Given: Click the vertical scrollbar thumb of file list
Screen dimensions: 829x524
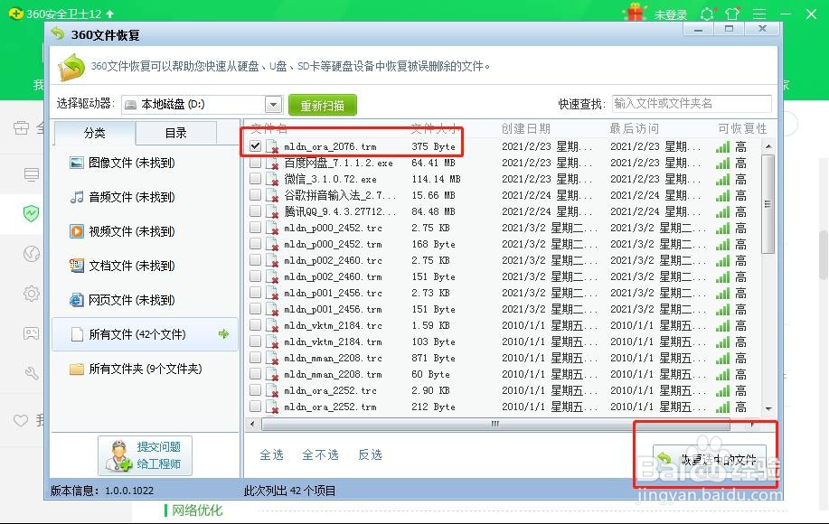Looking at the screenshot, I should tap(768, 204).
